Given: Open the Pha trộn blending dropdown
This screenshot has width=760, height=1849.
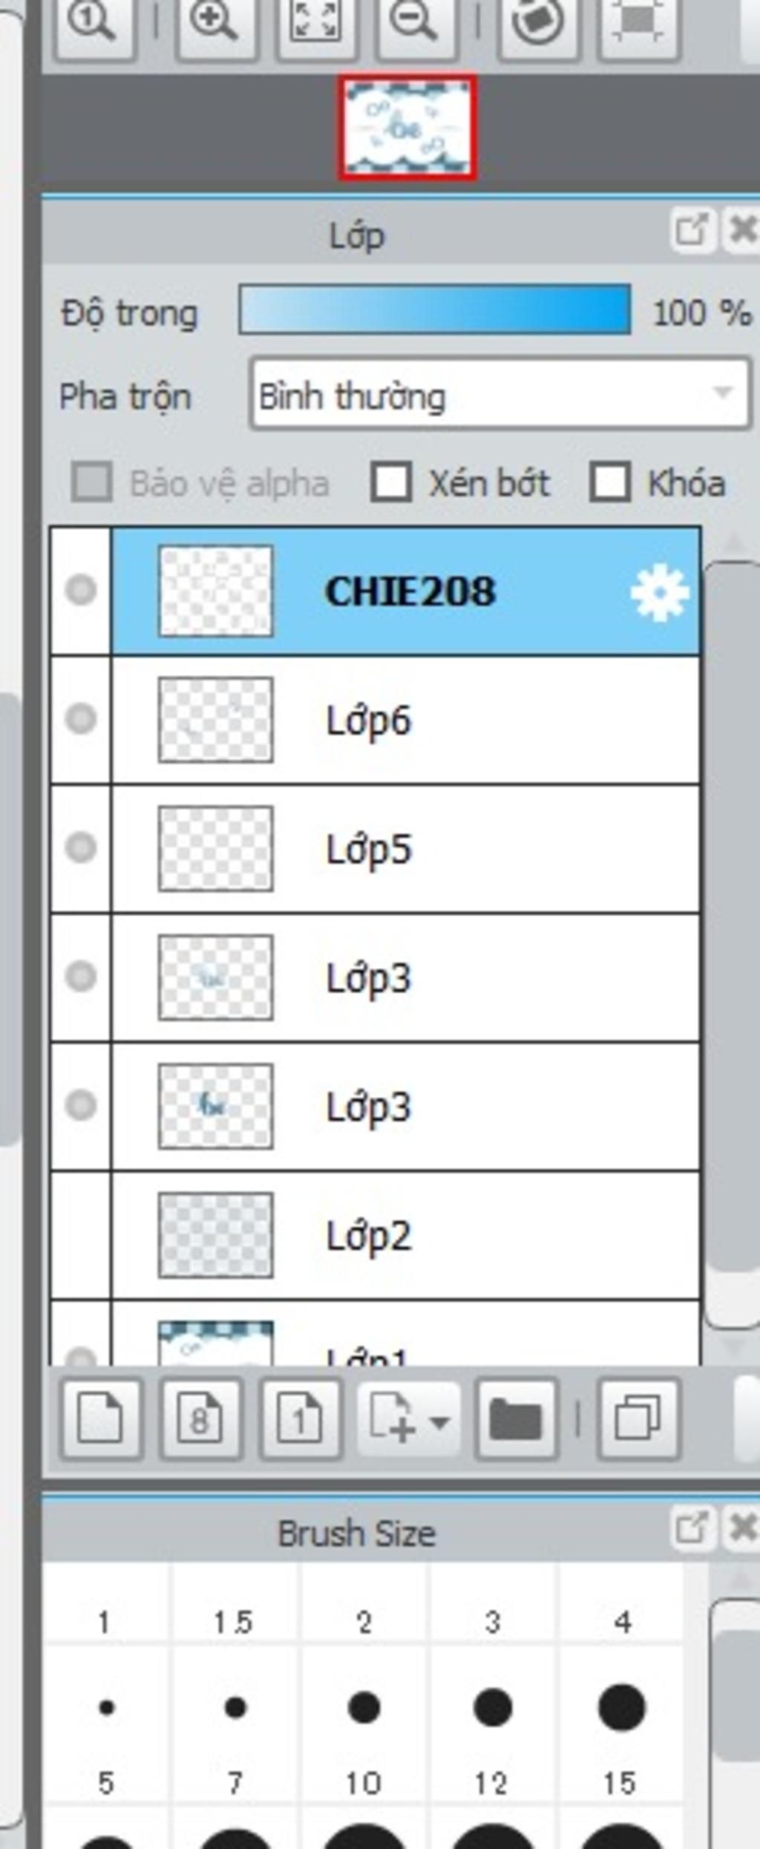Looking at the screenshot, I should tap(499, 395).
